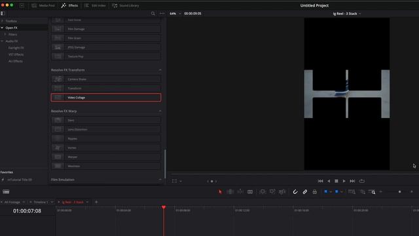The width and height of the screenshot is (419, 236).
Task: Pick the Texture Pop effect
Action: click(x=106, y=56)
